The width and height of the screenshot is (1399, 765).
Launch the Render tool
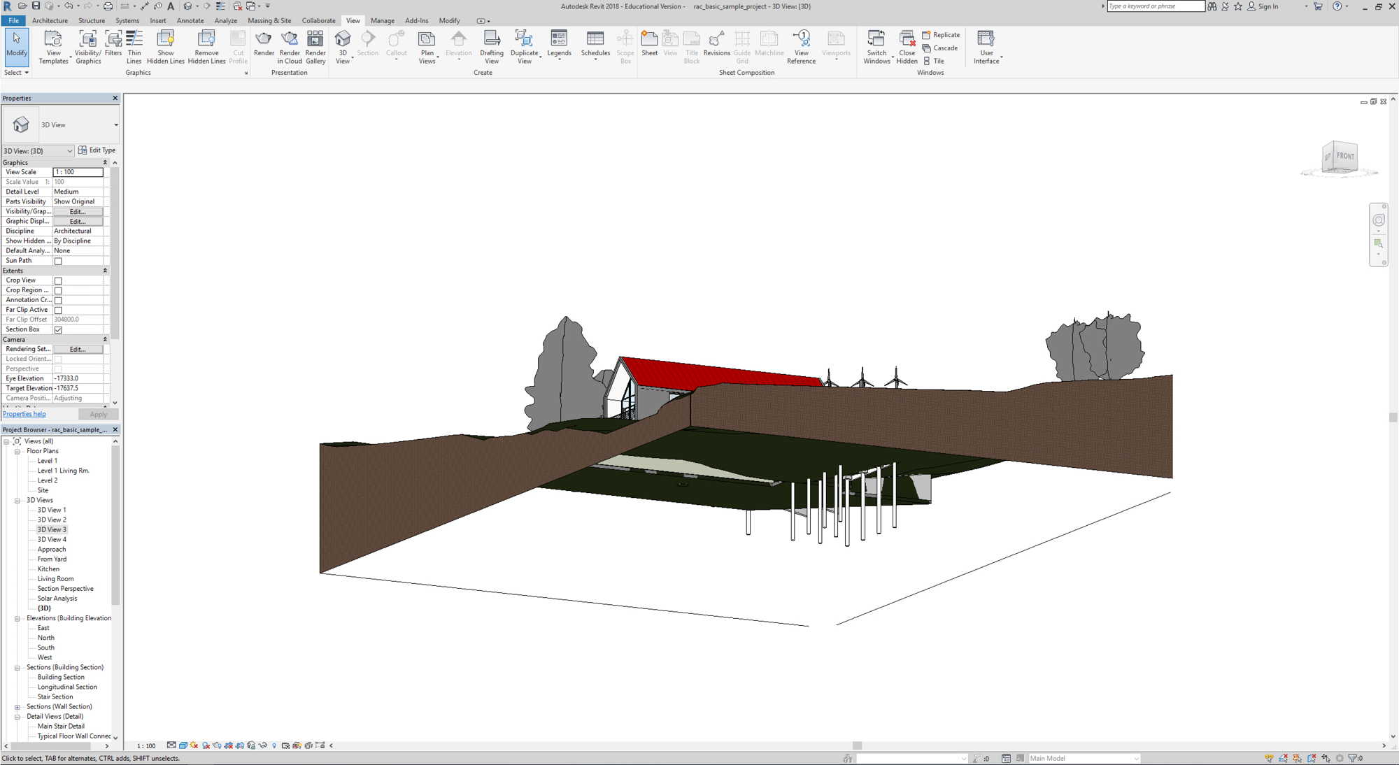pos(264,43)
